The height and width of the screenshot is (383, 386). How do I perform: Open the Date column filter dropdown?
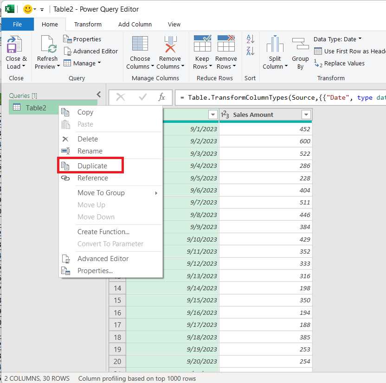point(212,115)
